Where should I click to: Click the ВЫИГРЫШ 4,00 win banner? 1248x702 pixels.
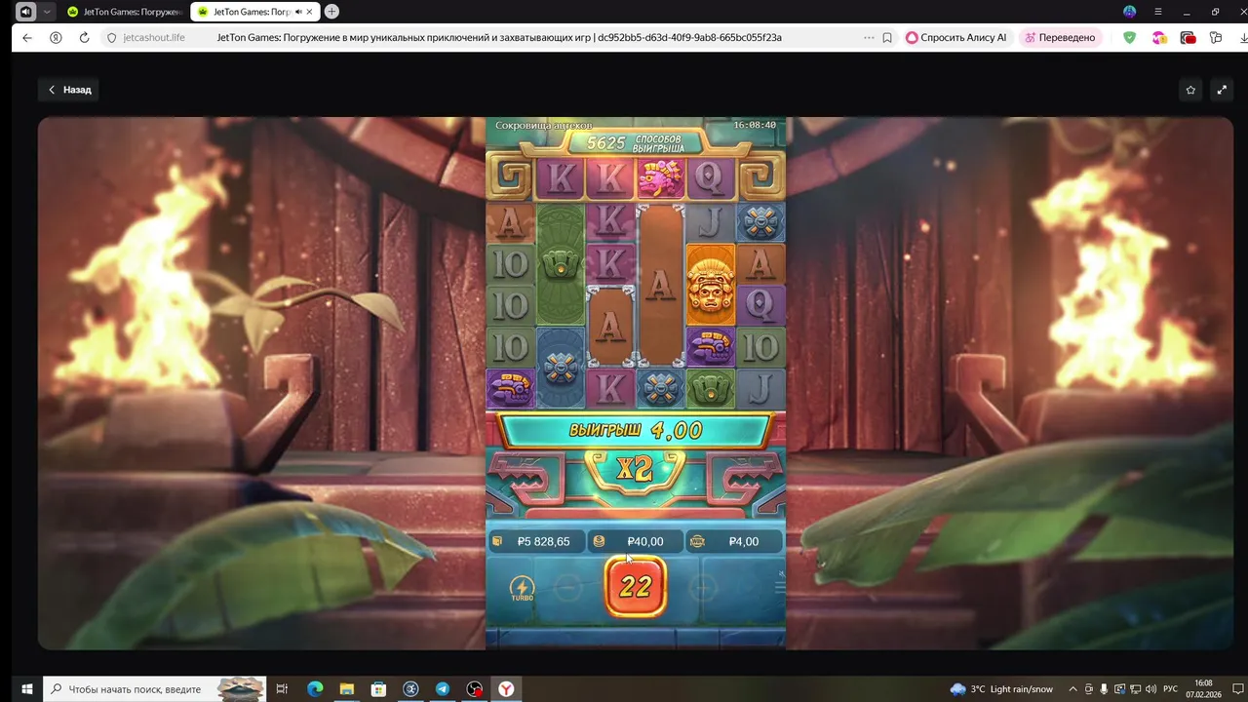(636, 430)
